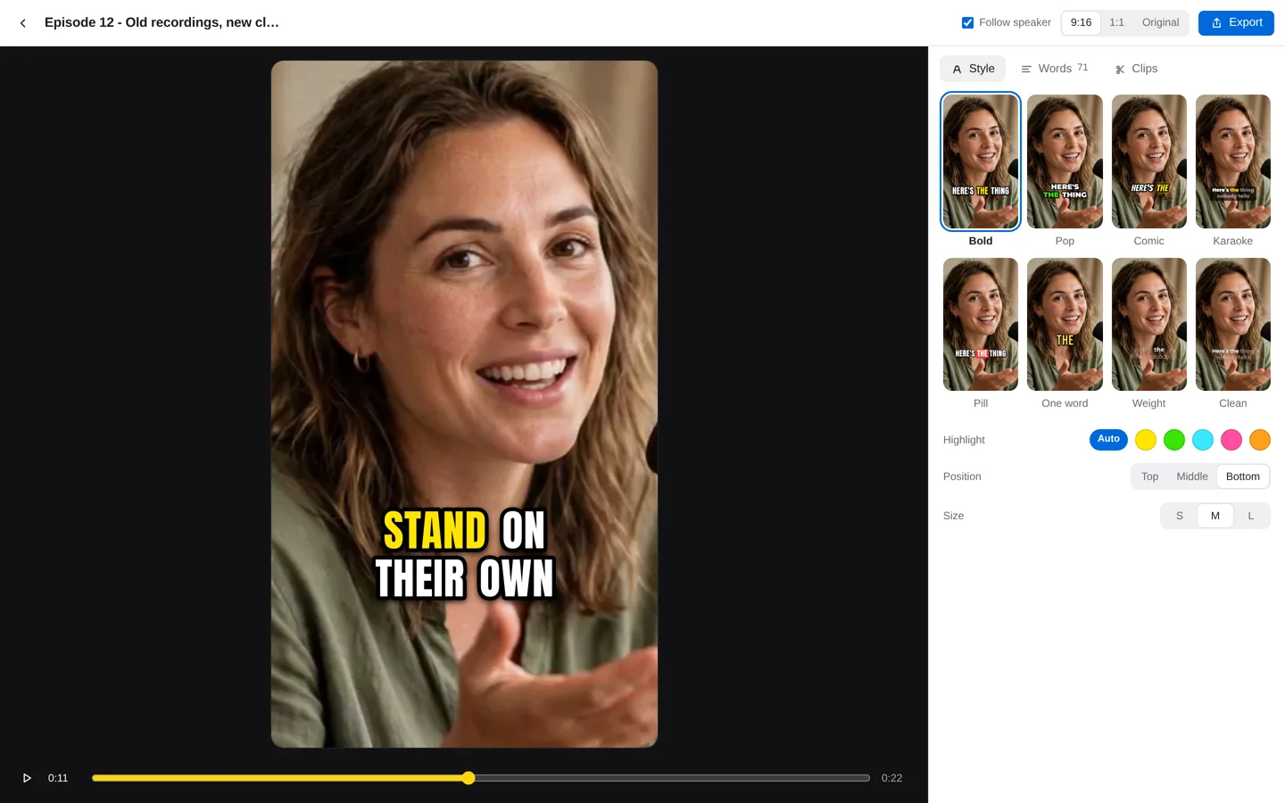
Task: Export the video
Action: pyautogui.click(x=1236, y=22)
